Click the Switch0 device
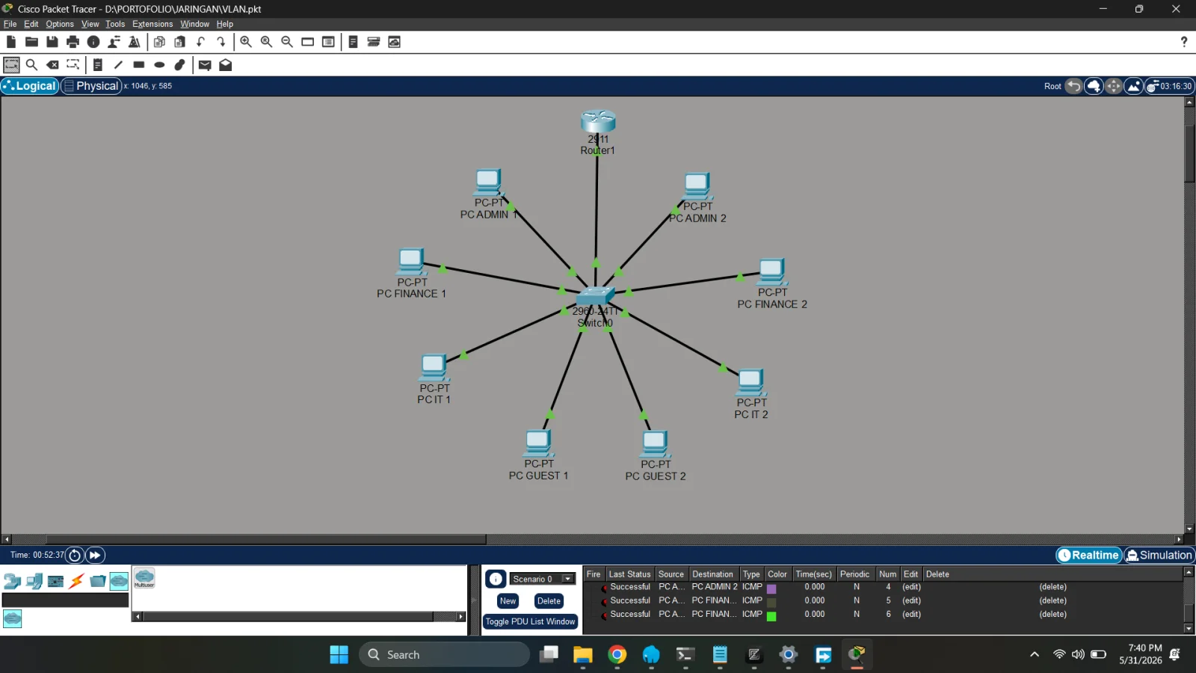The width and height of the screenshot is (1196, 673). 595,297
